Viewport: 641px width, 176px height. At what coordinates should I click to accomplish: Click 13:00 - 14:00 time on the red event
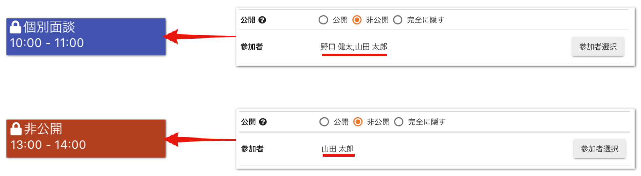click(48, 145)
